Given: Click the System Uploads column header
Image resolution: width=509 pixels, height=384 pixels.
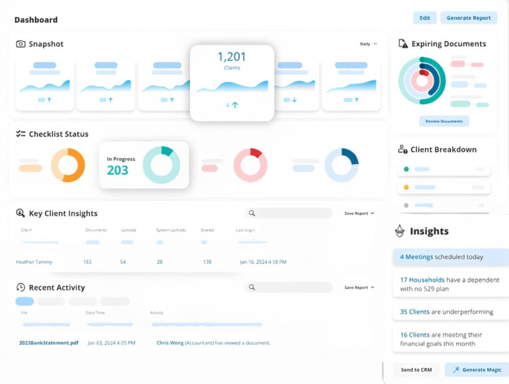Looking at the screenshot, I should coord(171,230).
